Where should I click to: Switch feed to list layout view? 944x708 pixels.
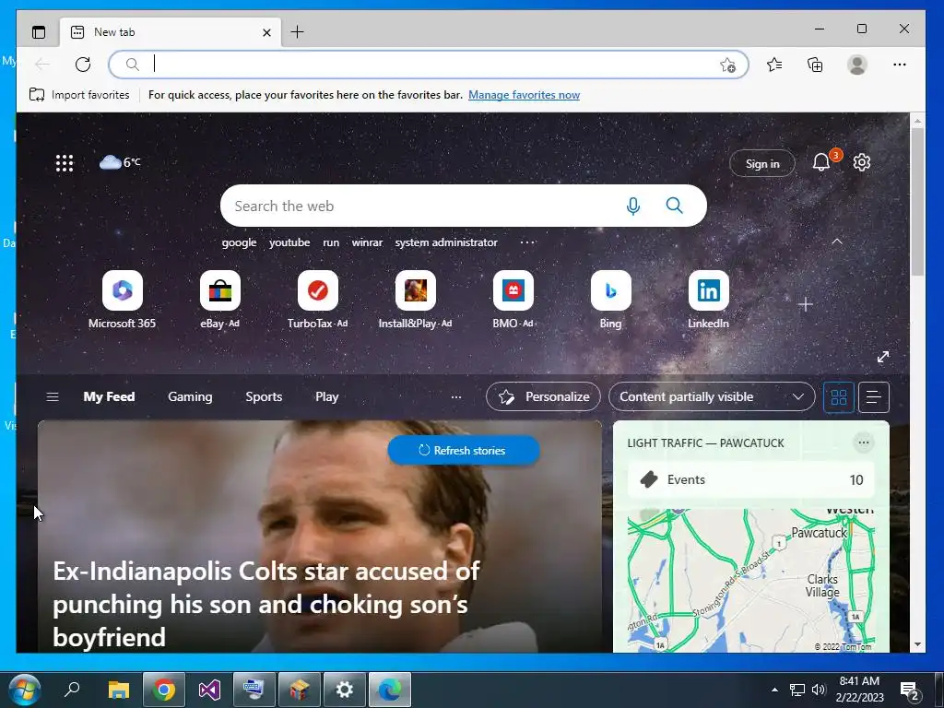point(874,397)
